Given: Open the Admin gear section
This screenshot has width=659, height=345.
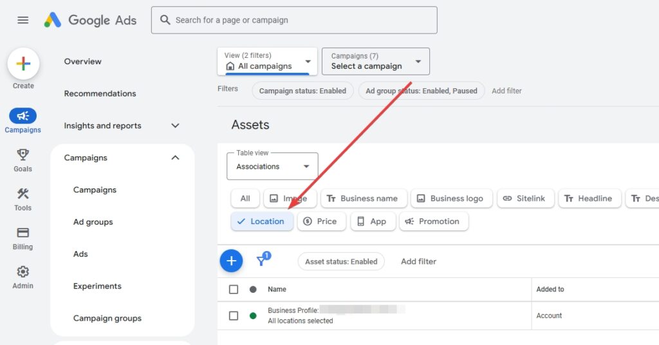Looking at the screenshot, I should [x=23, y=277].
